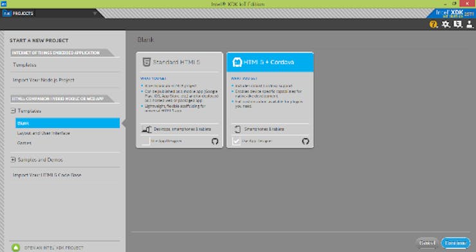Open the yellow Help question mark menu
This screenshot has height=252, width=476.
(434, 24)
